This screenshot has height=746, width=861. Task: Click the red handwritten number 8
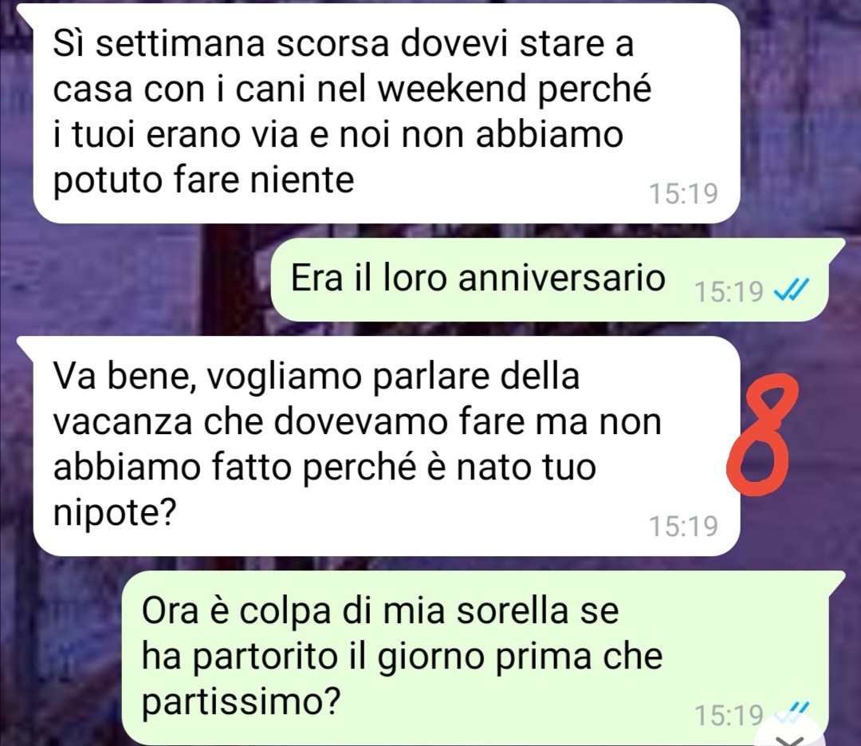[761, 435]
